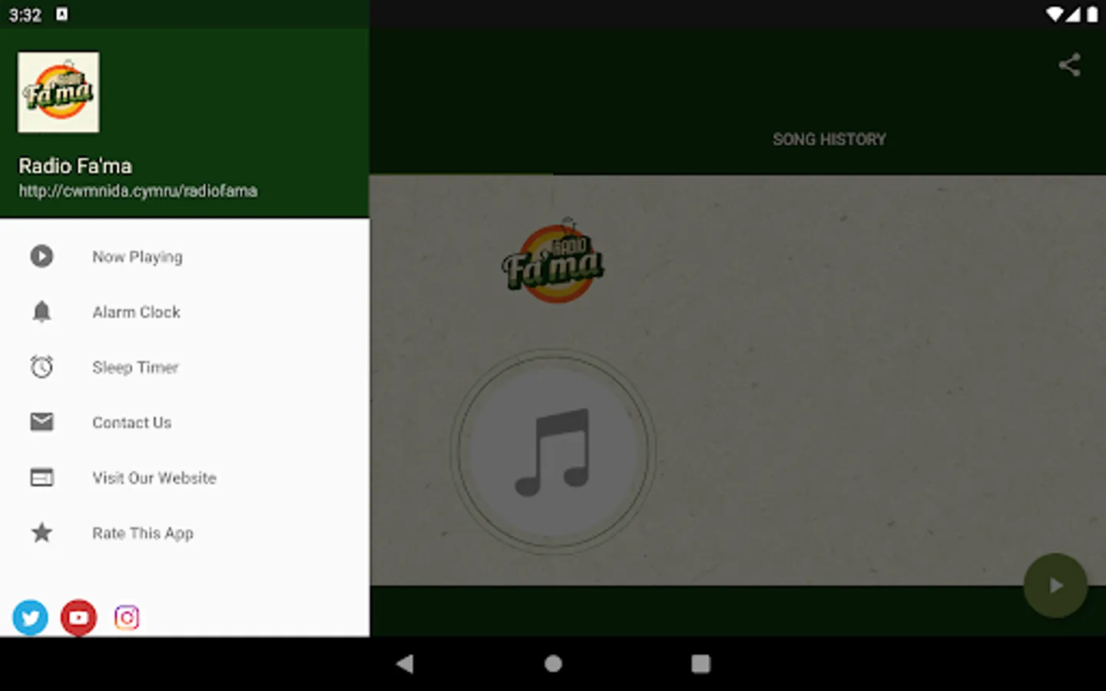Open Android recent apps overview
This screenshot has width=1106, height=691.
point(700,663)
